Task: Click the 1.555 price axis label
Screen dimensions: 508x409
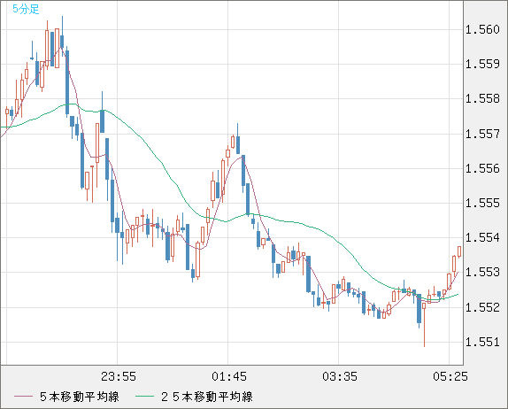Action: click(x=482, y=203)
